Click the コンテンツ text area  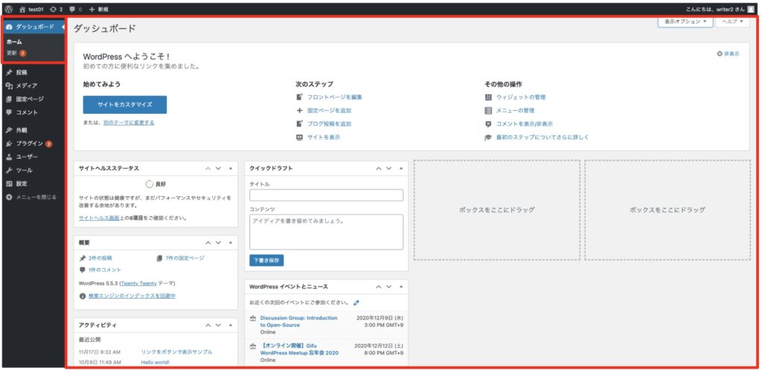[326, 232]
